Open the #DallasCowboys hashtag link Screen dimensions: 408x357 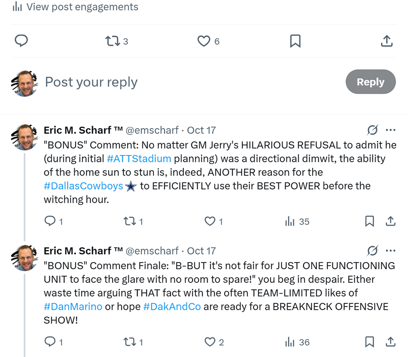point(83,186)
